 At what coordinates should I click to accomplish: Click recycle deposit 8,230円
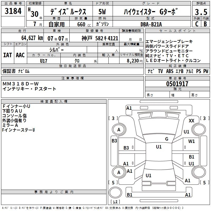click(135, 61)
